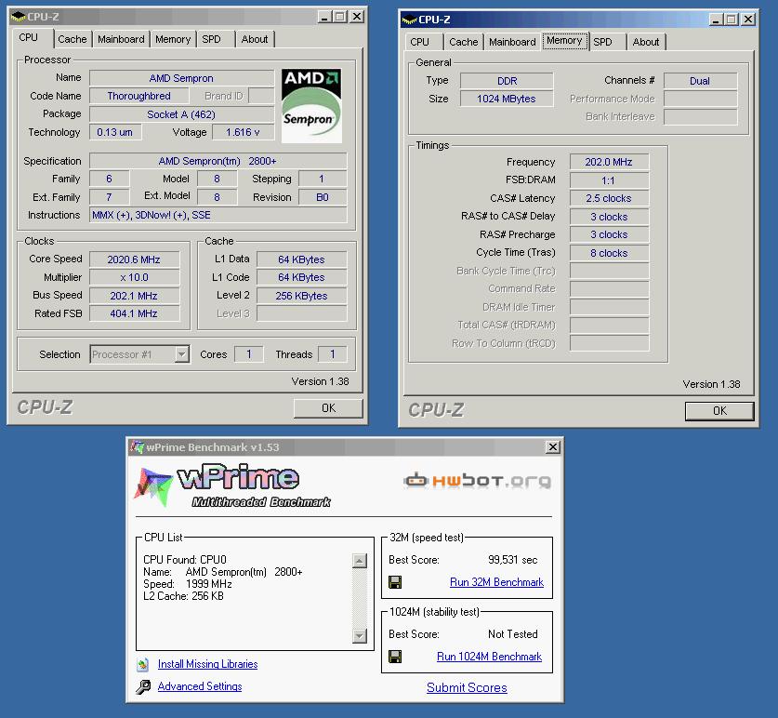Click the CPU List scrollbar track
This screenshot has height=718, width=778.
click(359, 598)
